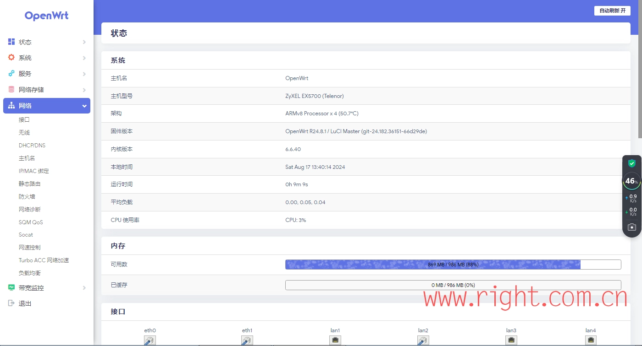Click the 退出 logout icon
The height and width of the screenshot is (346, 642).
pyautogui.click(x=11, y=303)
